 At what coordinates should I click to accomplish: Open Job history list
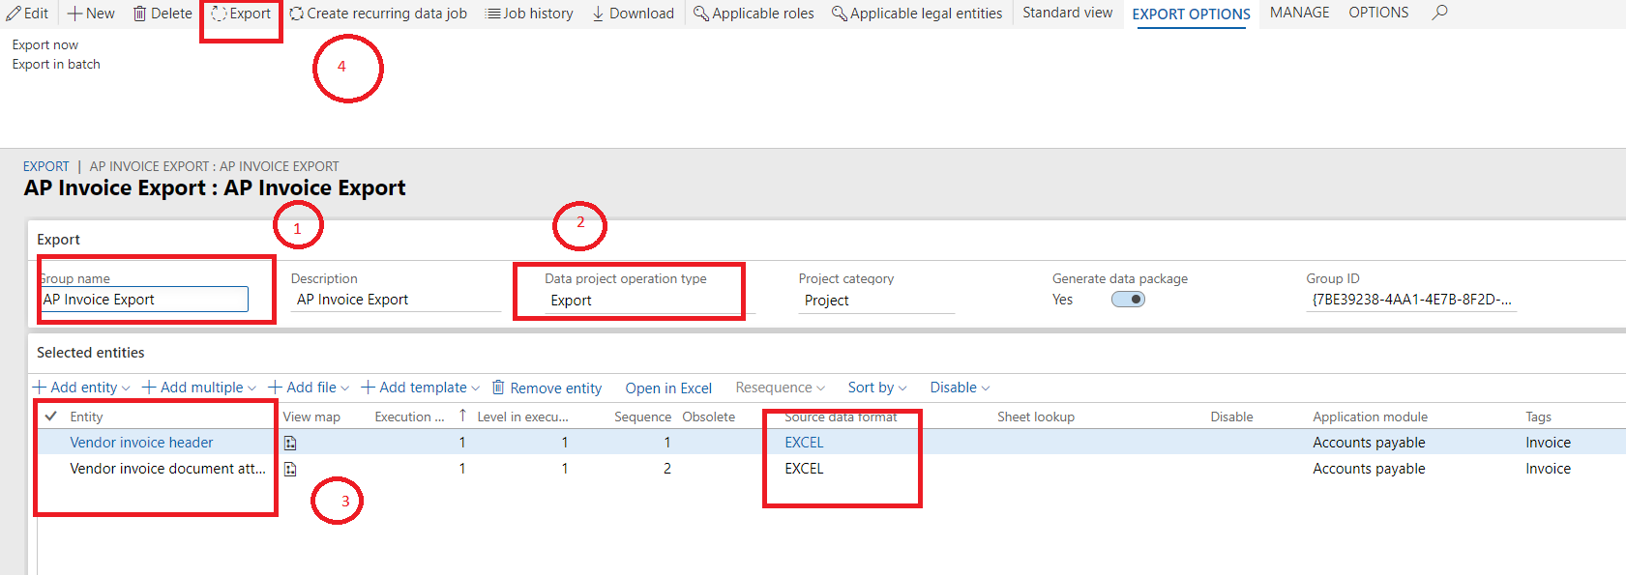point(529,14)
